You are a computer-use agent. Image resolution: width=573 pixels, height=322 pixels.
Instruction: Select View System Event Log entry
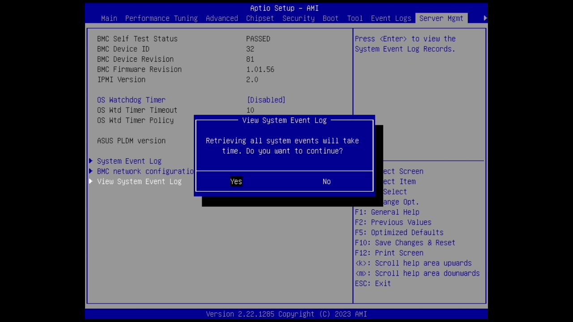[139, 182]
